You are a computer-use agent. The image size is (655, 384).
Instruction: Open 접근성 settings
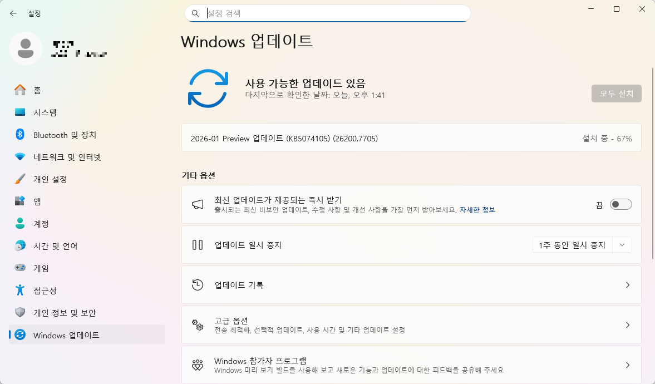coord(86,290)
